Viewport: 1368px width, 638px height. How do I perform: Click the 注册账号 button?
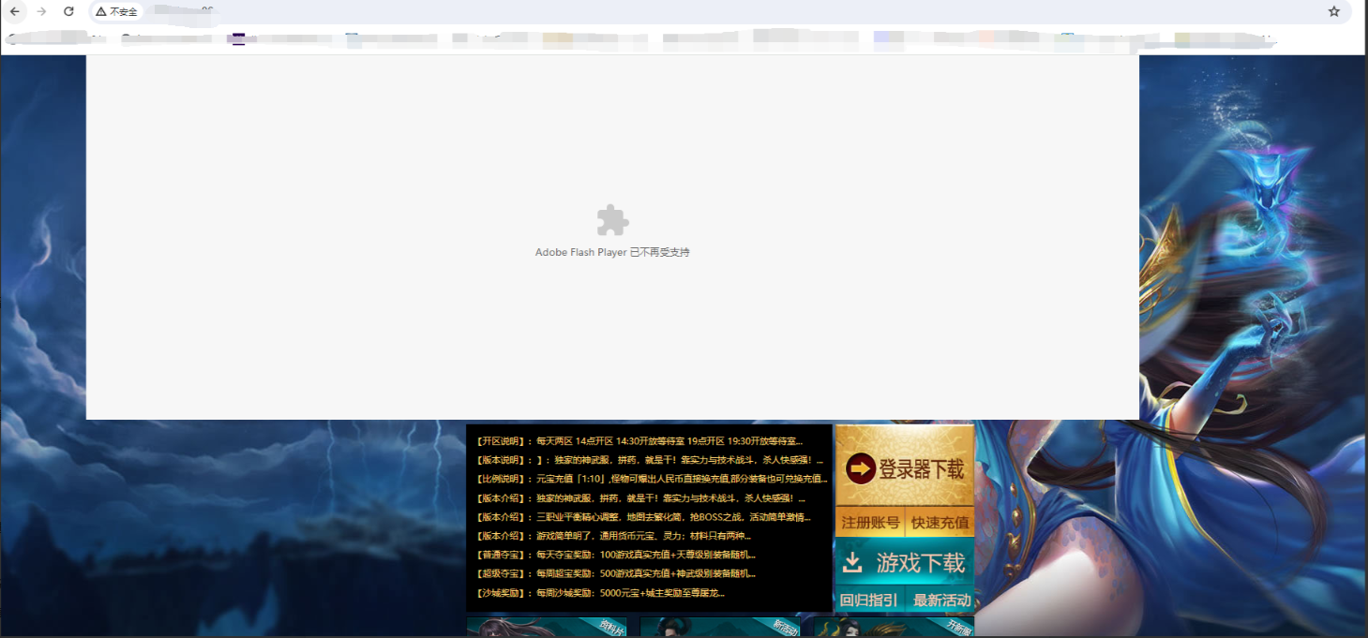pos(869,522)
